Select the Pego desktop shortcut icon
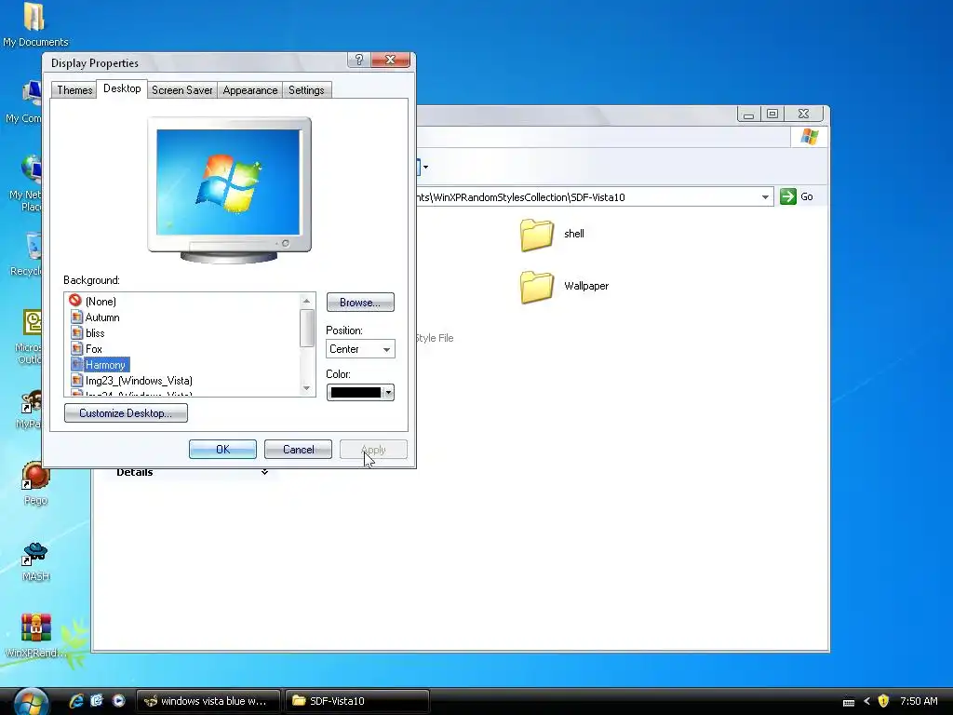 35,483
